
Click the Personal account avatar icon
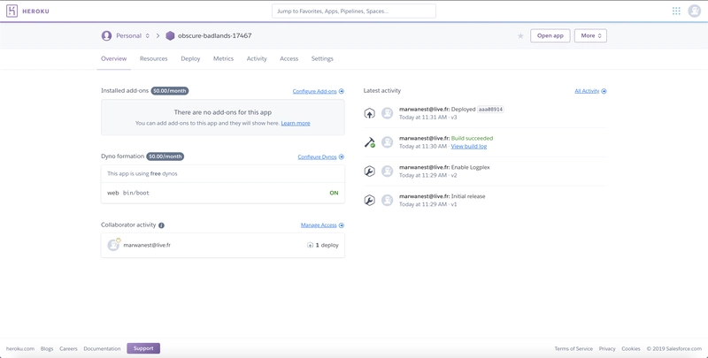106,35
